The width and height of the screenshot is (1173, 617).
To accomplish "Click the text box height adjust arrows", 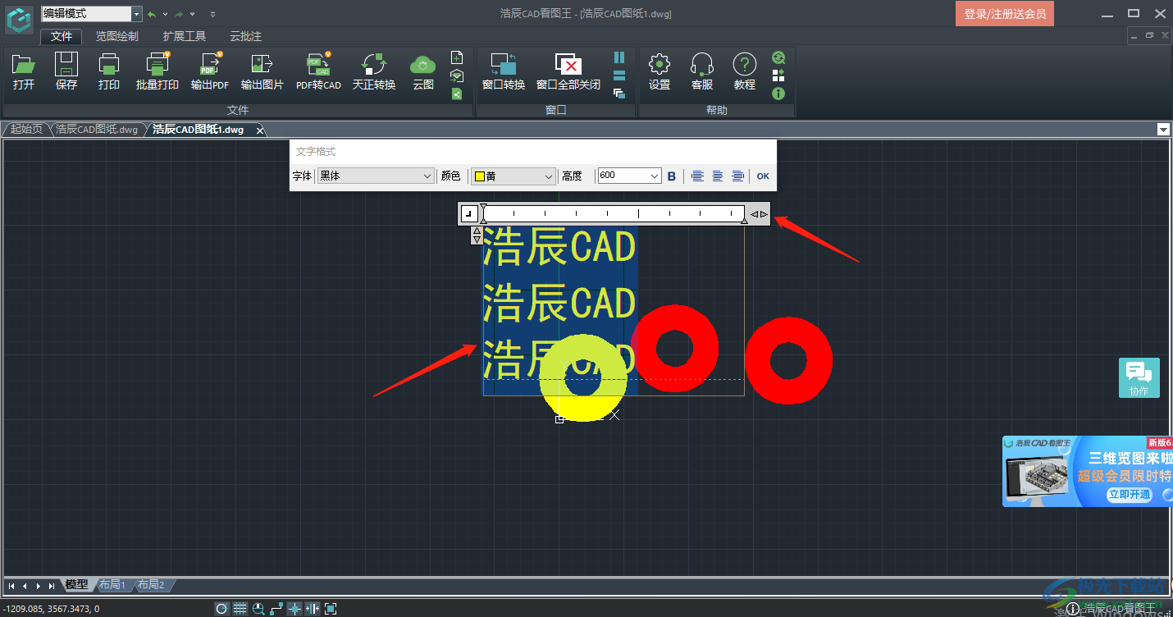I will [x=477, y=235].
